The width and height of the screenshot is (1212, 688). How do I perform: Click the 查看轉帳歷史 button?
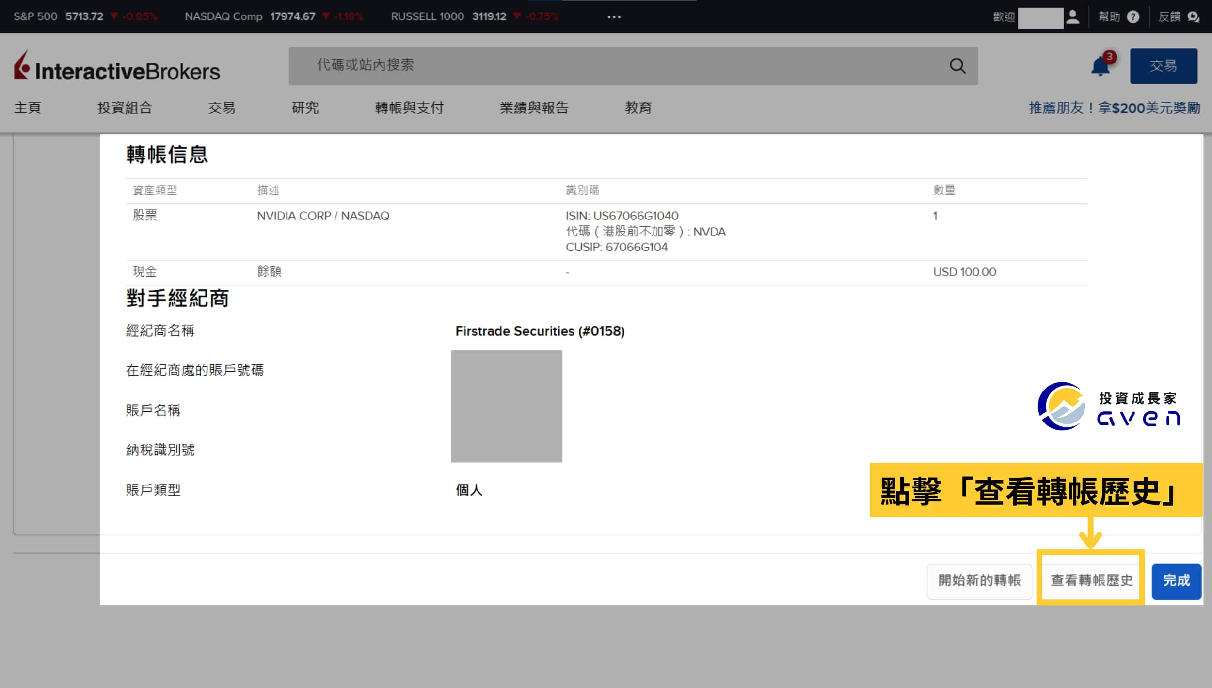click(x=1091, y=580)
